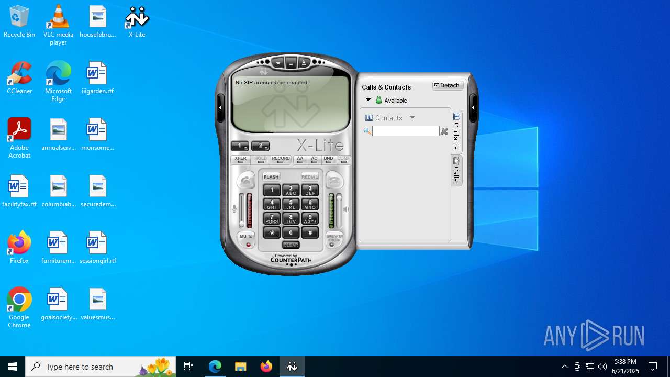
Task: Show hidden tray icons chevron
Action: 565,367
